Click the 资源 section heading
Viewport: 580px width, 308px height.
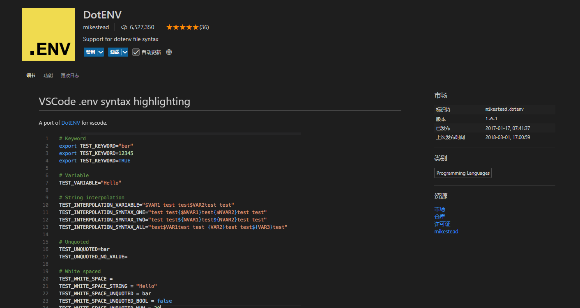[441, 196]
